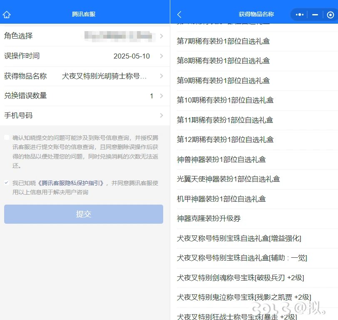Untick the privacy guideline agreement checkbox
This screenshot has height=320, width=338.
[x=7, y=183]
